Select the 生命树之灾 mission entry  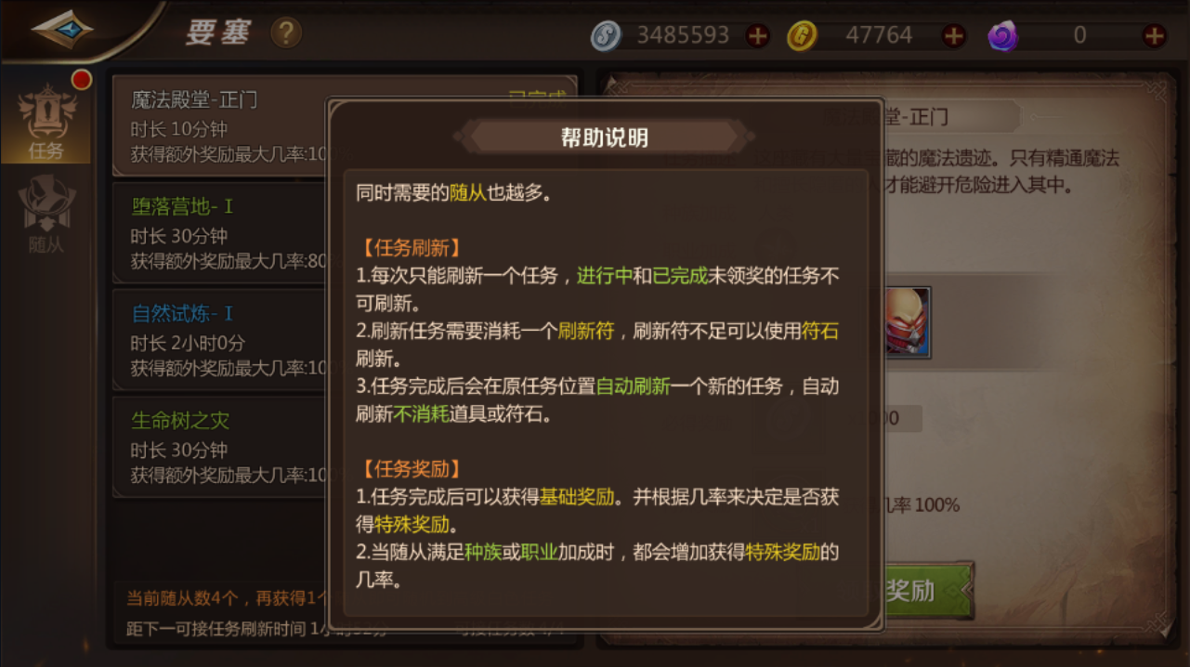click(219, 447)
